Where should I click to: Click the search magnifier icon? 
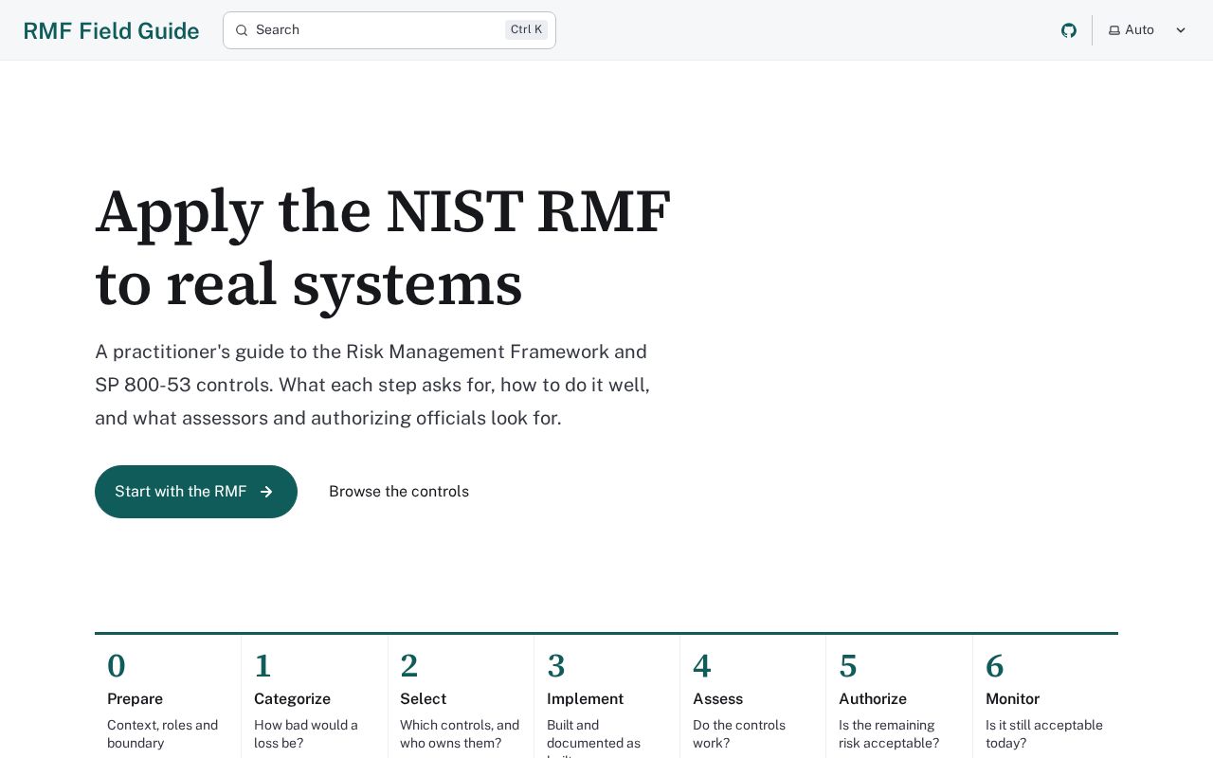click(242, 30)
